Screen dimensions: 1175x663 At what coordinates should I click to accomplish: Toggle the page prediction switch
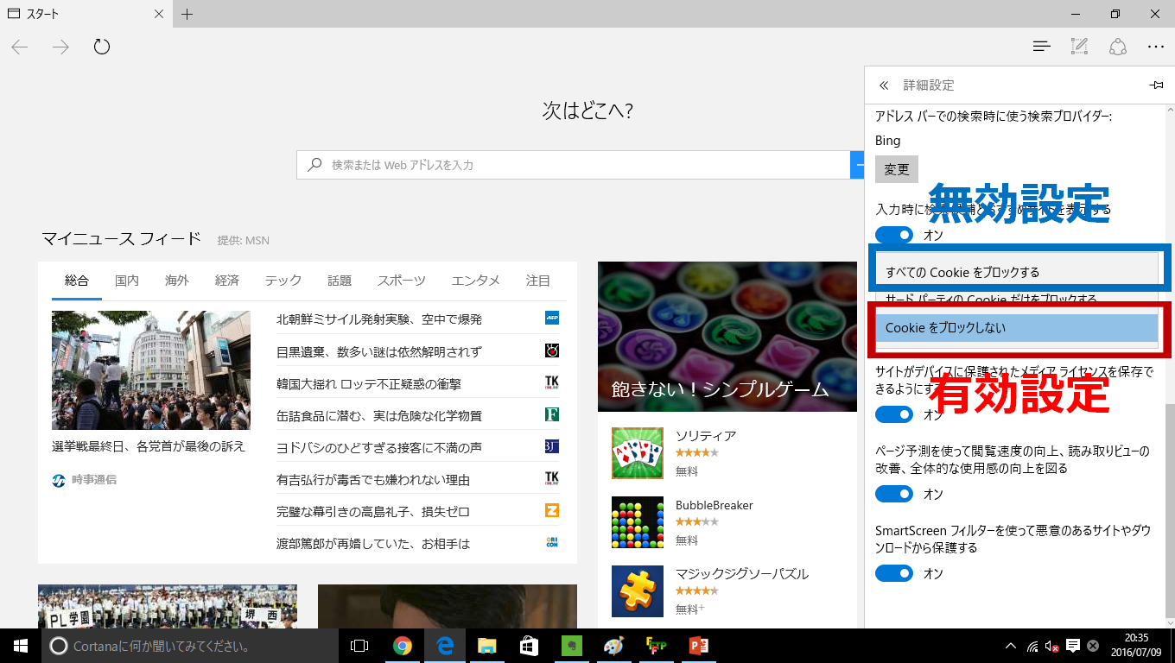tap(894, 494)
